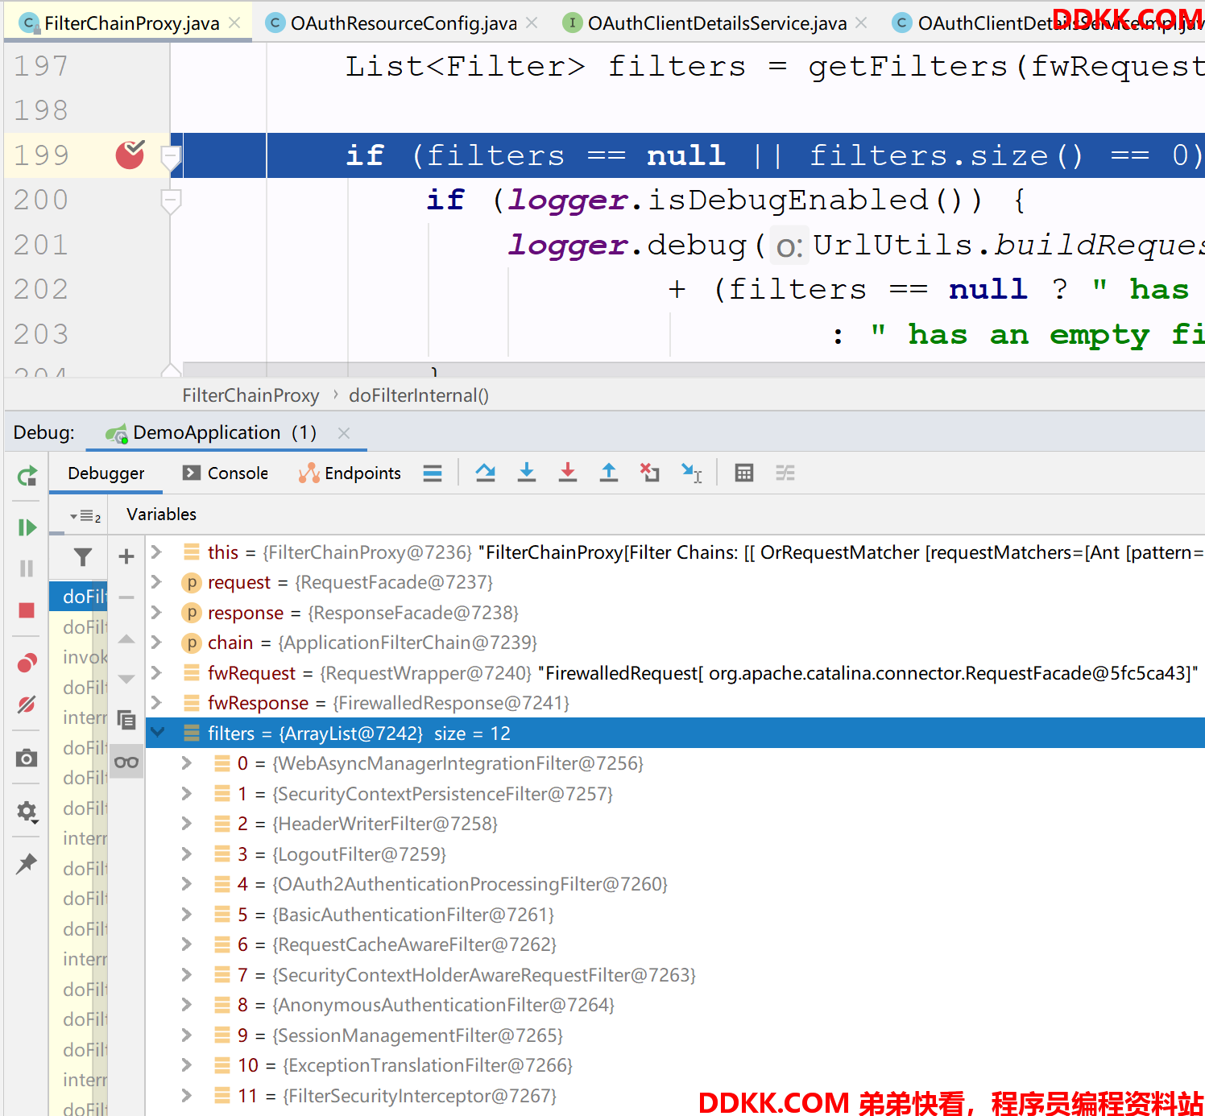The image size is (1205, 1116).
Task: Stop the debug session
Action: (x=27, y=610)
